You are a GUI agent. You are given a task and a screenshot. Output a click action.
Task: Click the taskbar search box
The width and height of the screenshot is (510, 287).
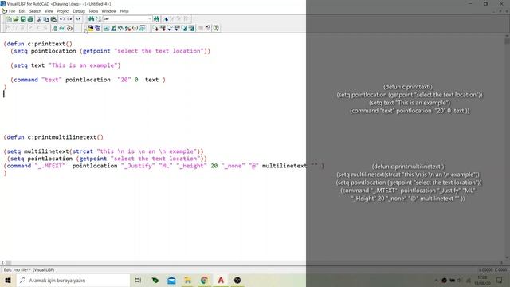[x=73, y=280]
